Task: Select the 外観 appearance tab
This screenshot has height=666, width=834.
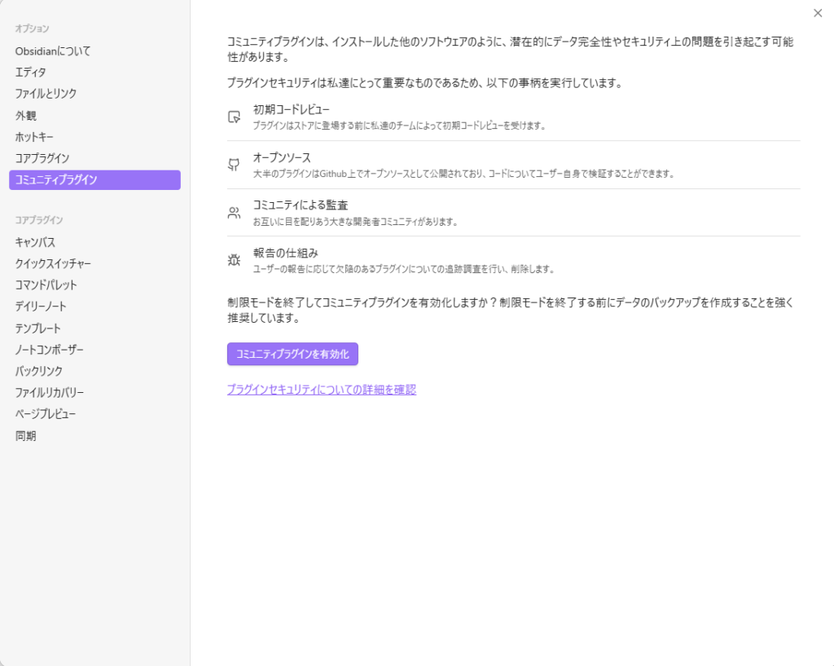Action: coord(26,116)
